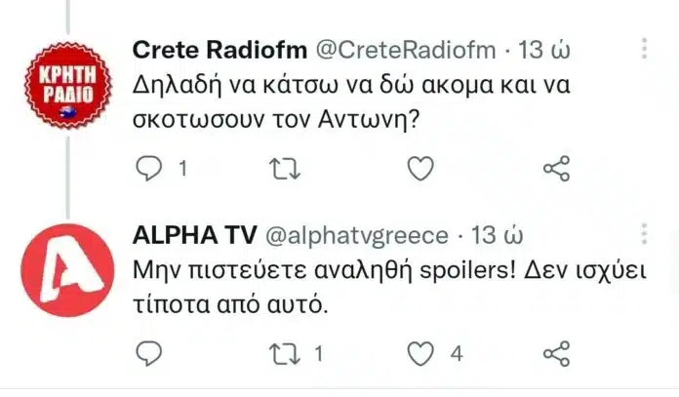The height and width of the screenshot is (397, 679).
Task: Share the Crete Radiofm tweet
Action: (x=555, y=170)
